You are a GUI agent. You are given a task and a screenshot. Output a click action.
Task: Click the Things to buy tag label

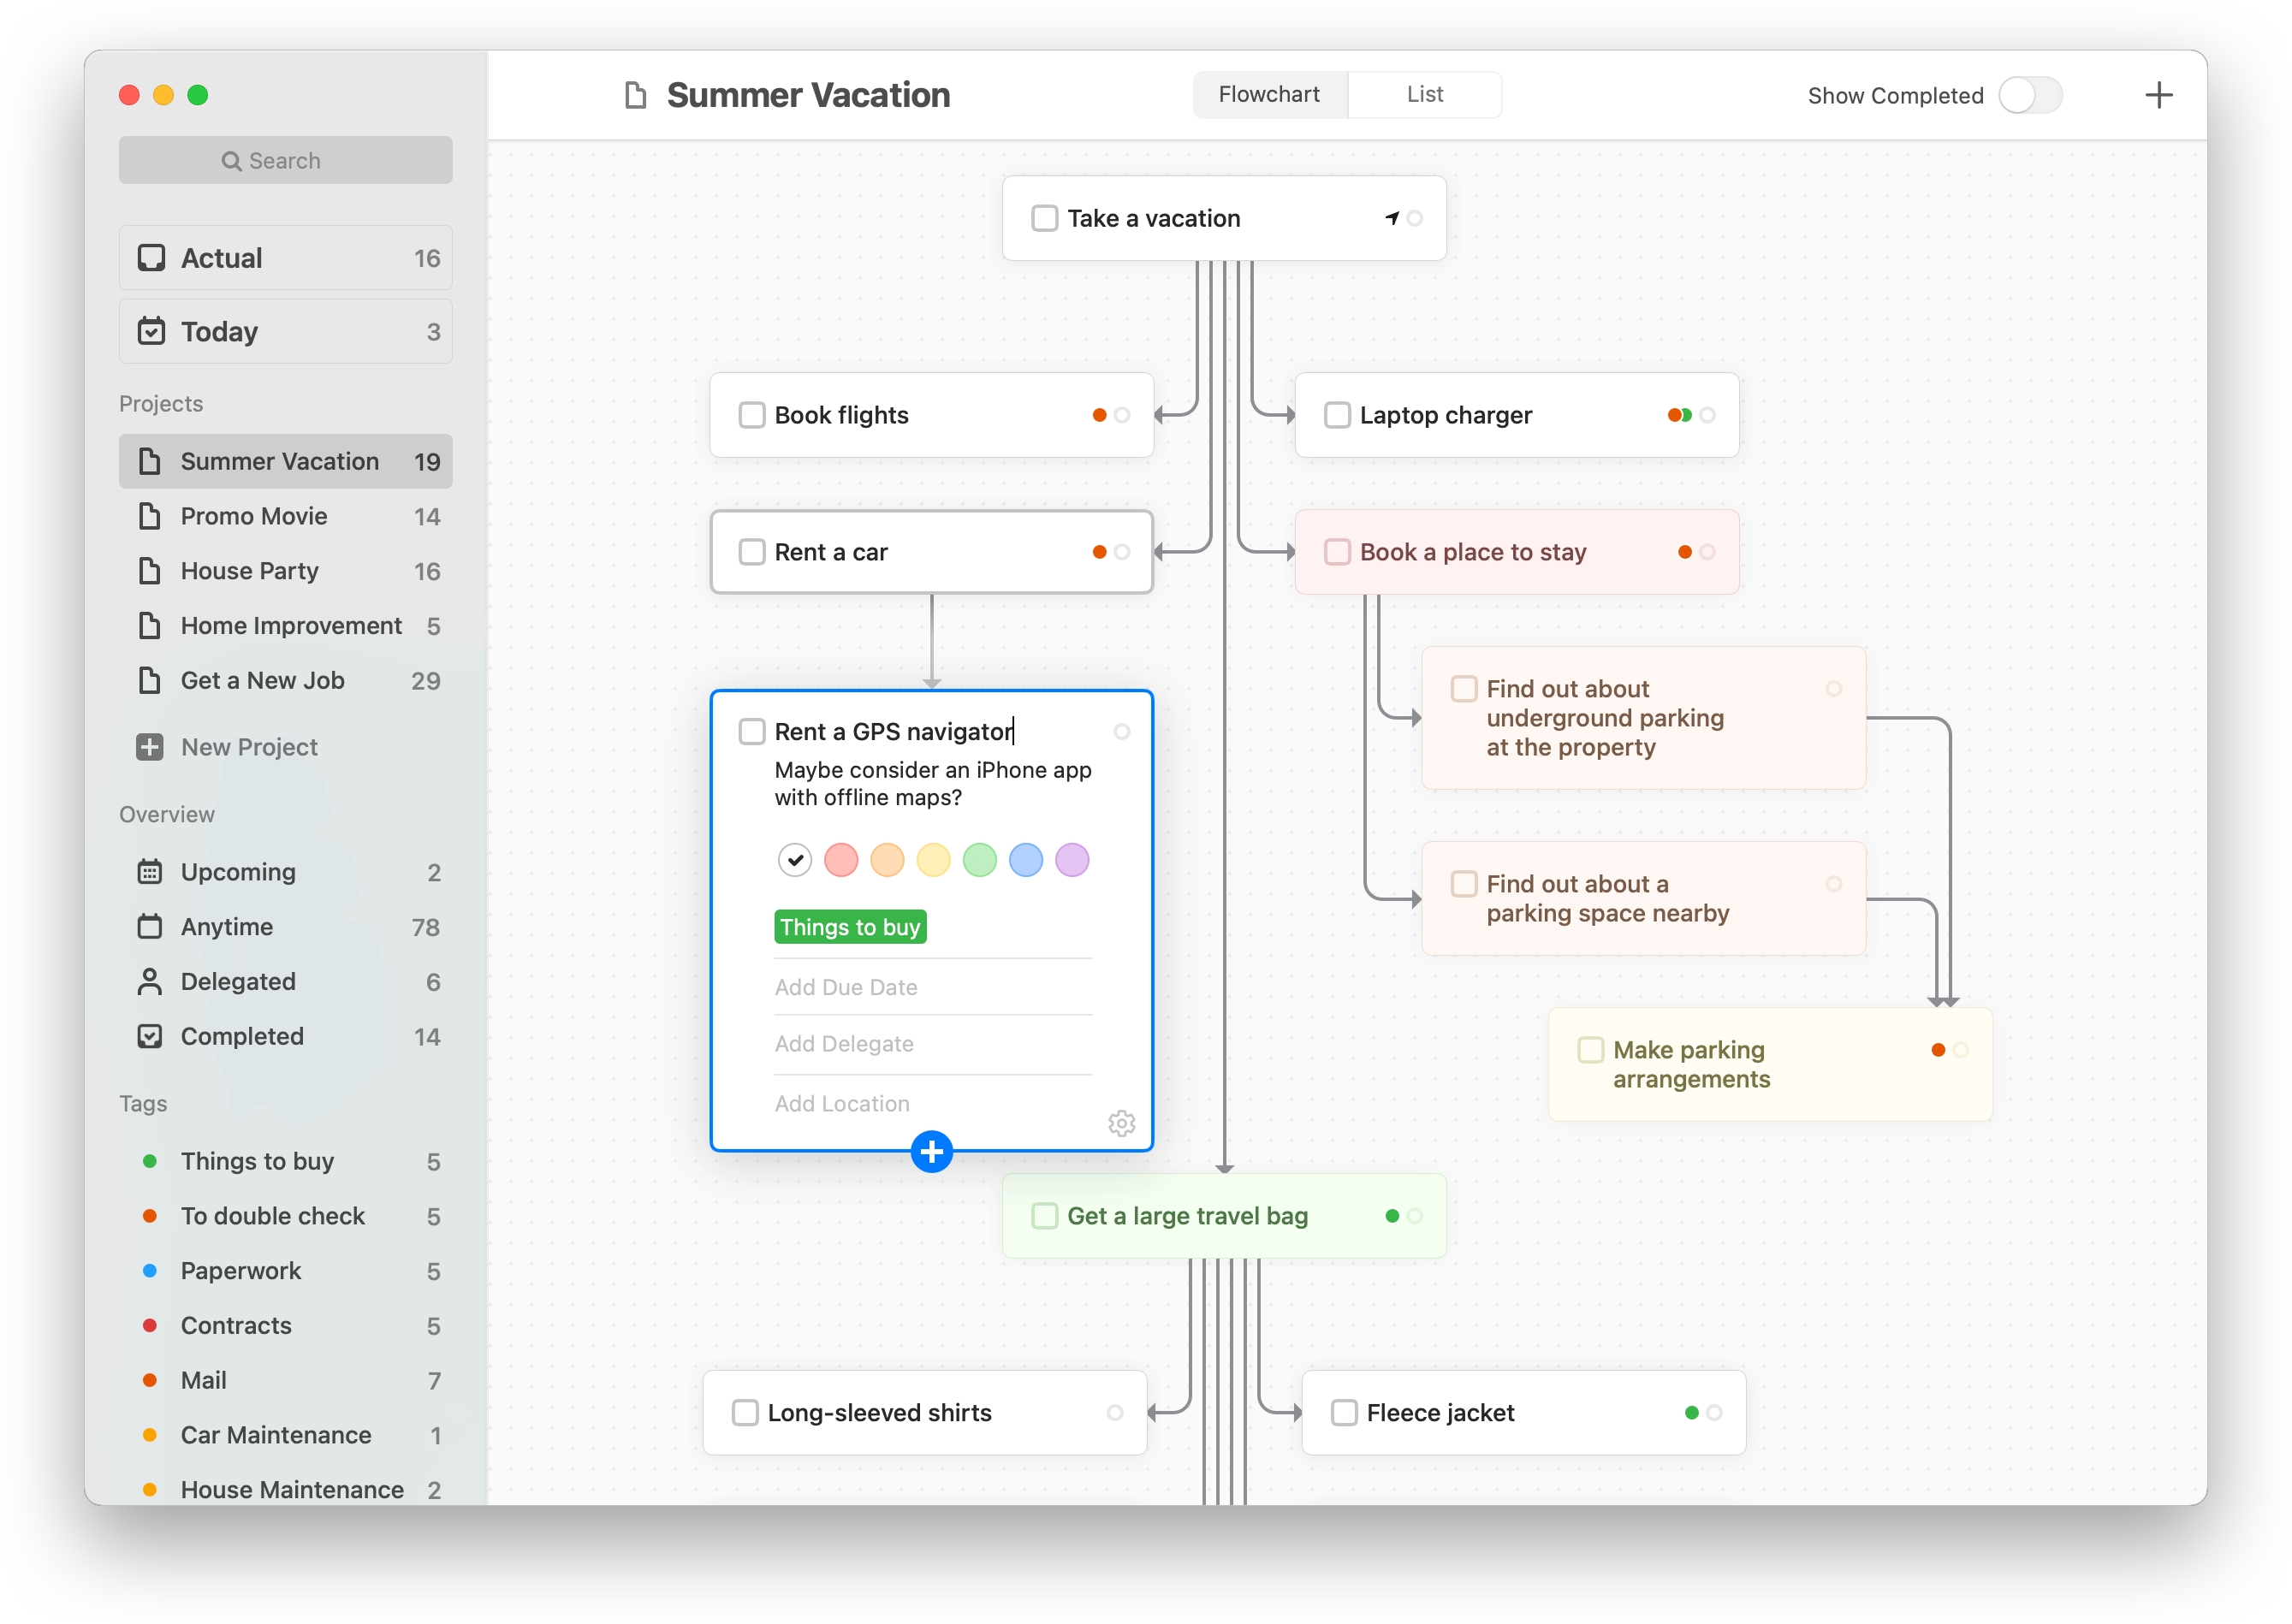tap(850, 927)
